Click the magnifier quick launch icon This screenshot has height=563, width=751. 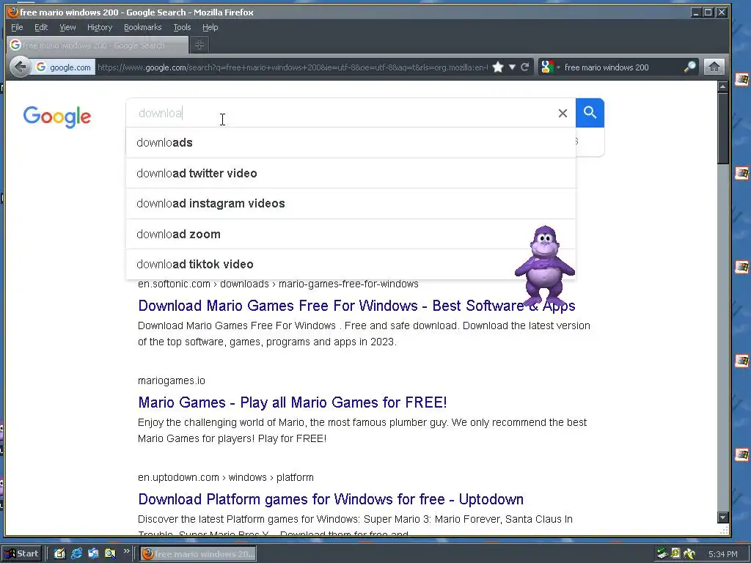(x=110, y=554)
